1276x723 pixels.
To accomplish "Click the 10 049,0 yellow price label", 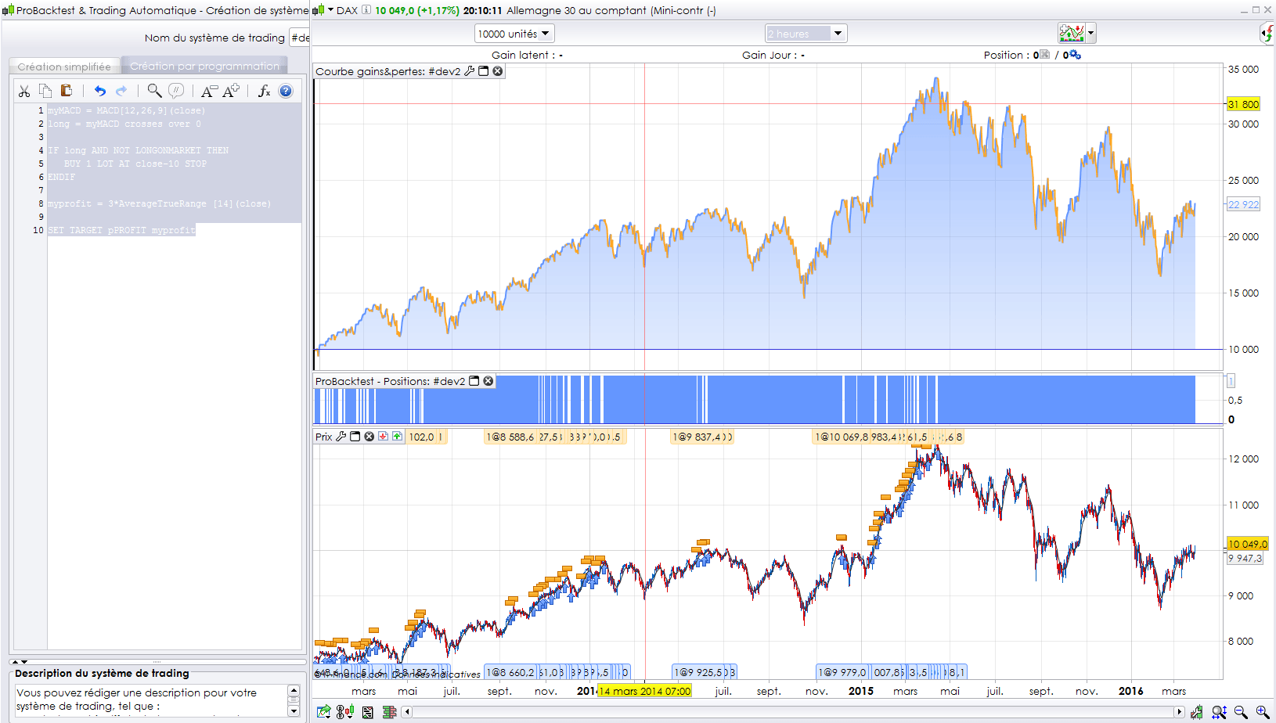I will (1247, 544).
